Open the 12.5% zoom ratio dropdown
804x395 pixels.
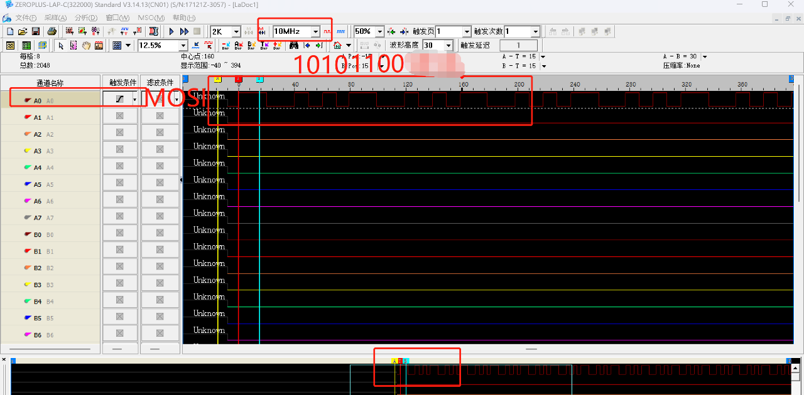point(182,45)
